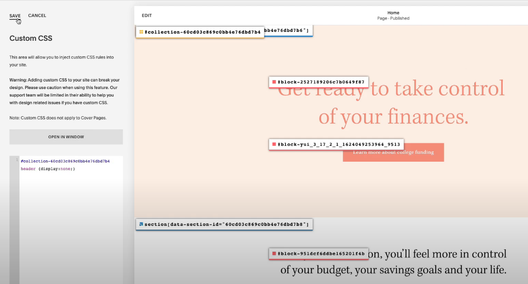Select the #block-yui_3_17_2_1 selector label
528x284 pixels.
[337, 144]
